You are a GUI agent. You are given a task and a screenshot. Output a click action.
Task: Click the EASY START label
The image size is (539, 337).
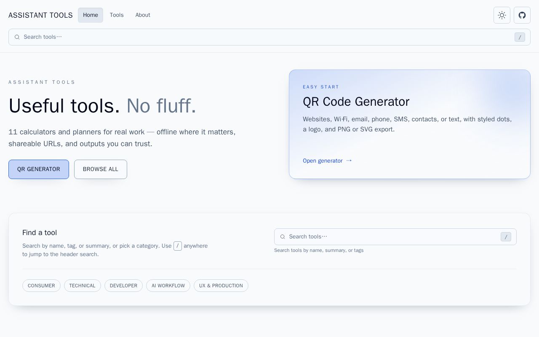click(321, 87)
